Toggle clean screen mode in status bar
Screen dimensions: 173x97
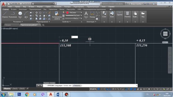pyautogui.click(x=168, y=89)
